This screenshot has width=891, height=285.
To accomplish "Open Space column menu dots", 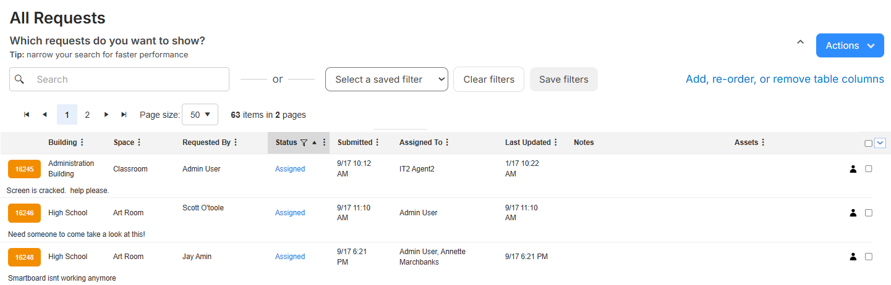I will [x=139, y=142].
